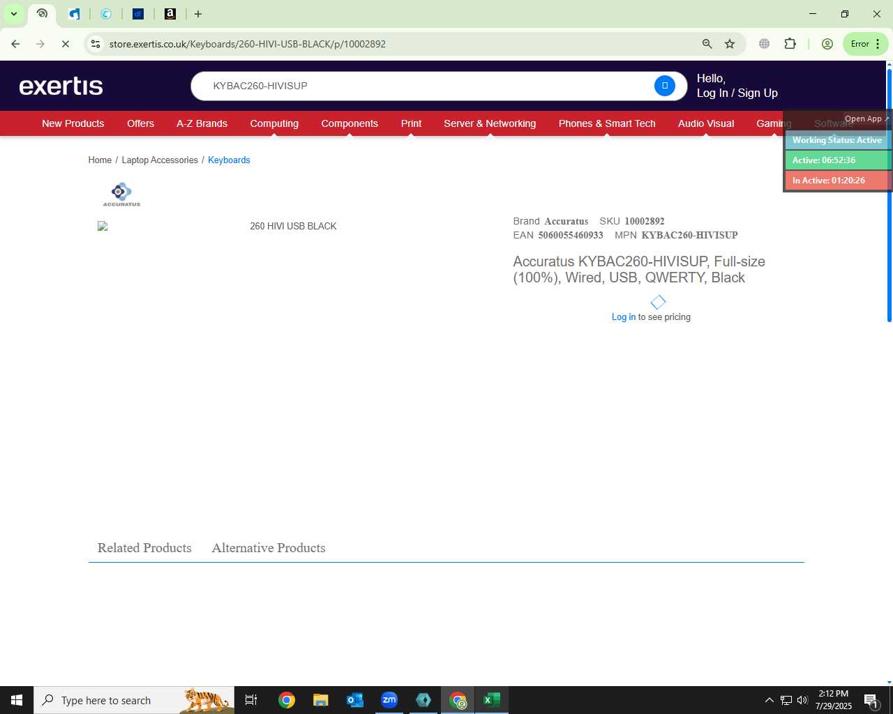Click the blue search button in the Exertis search bar
Viewport: 893px width, 714px height.
tap(664, 86)
